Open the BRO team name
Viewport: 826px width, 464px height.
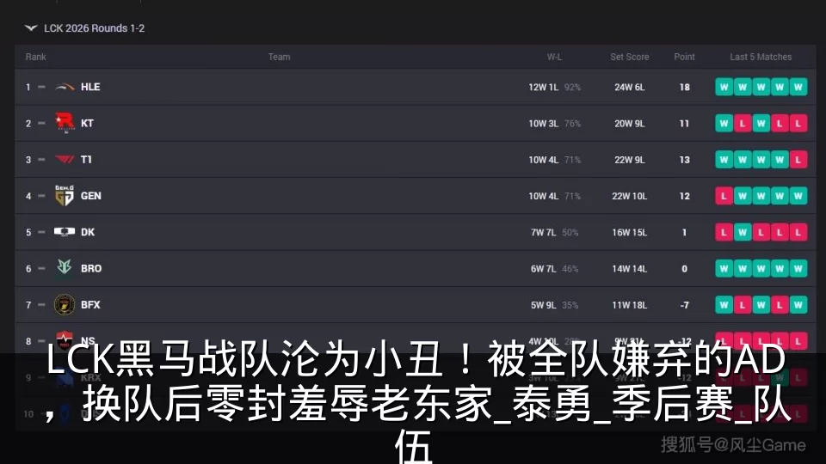point(91,268)
